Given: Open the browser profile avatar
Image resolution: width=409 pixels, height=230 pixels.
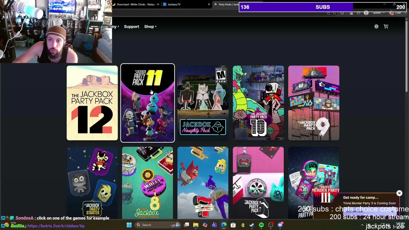Looking at the screenshot, I should tap(366, 13).
